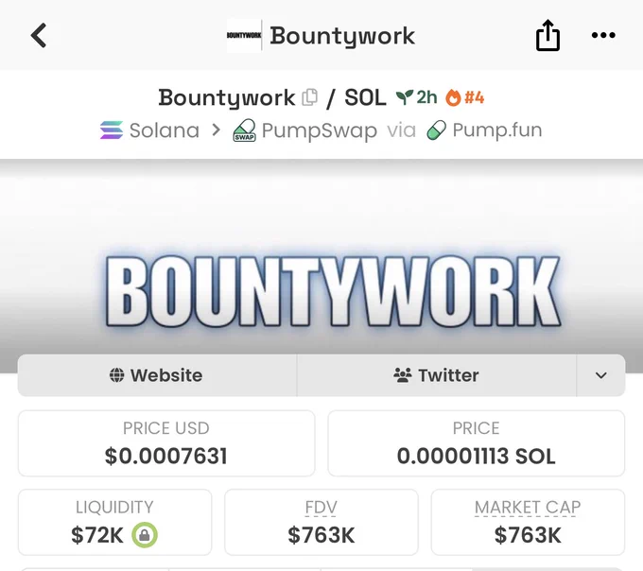Tap the Solana chain logo
643x571 pixels.
pos(112,130)
